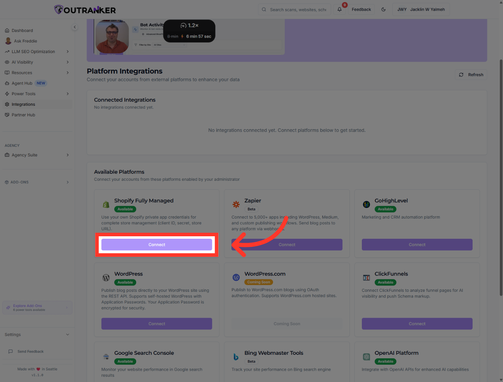Click the 1.2× playback speed indicator
The image size is (503, 382).
[189, 25]
